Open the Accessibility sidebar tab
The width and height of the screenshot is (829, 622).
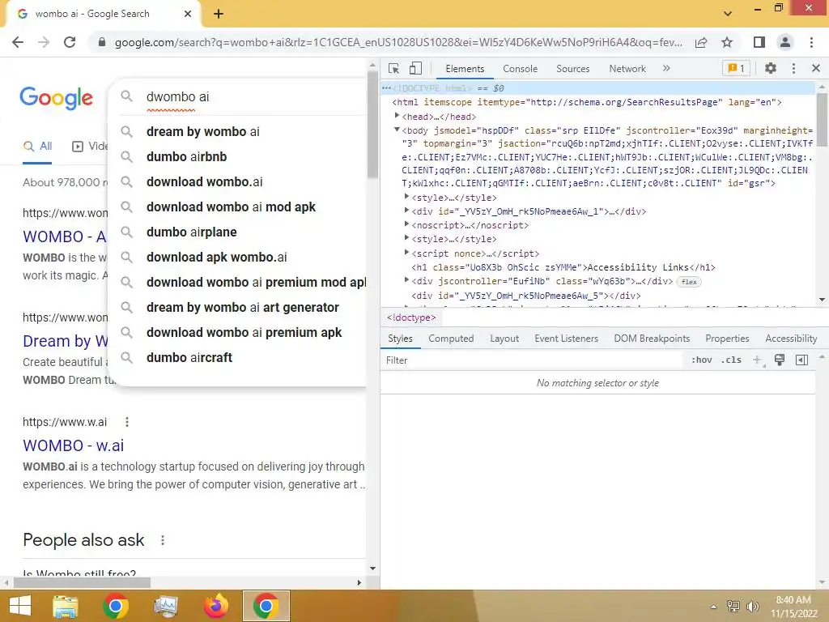(791, 339)
